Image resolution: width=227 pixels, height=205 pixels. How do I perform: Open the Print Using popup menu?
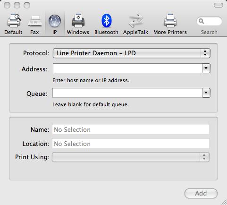click(x=131, y=157)
